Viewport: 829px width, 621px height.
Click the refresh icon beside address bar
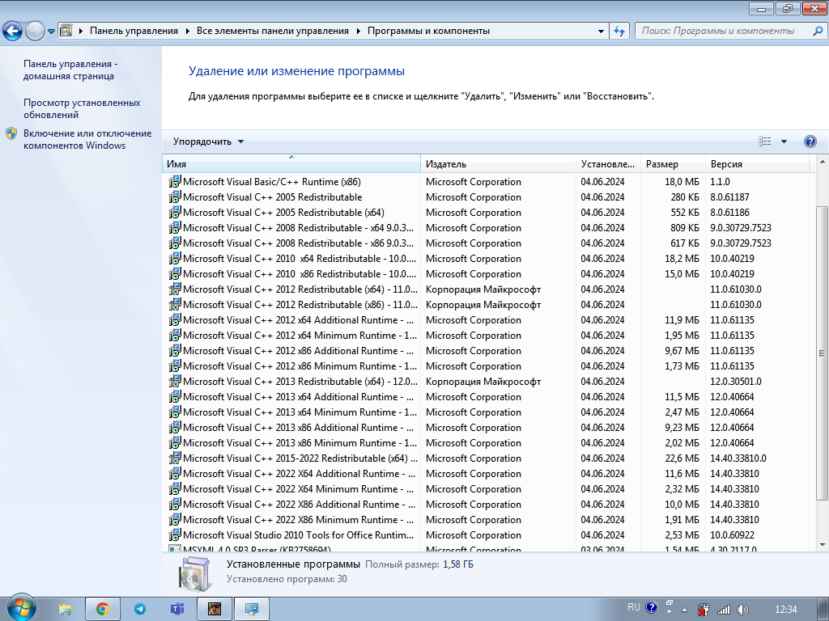click(x=620, y=32)
